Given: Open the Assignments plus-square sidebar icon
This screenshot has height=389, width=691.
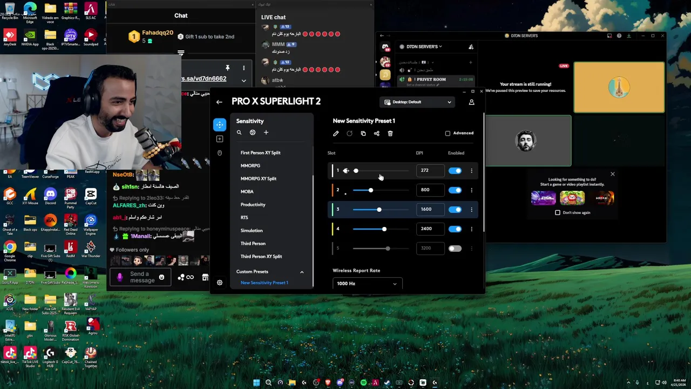Looking at the screenshot, I should (219, 139).
